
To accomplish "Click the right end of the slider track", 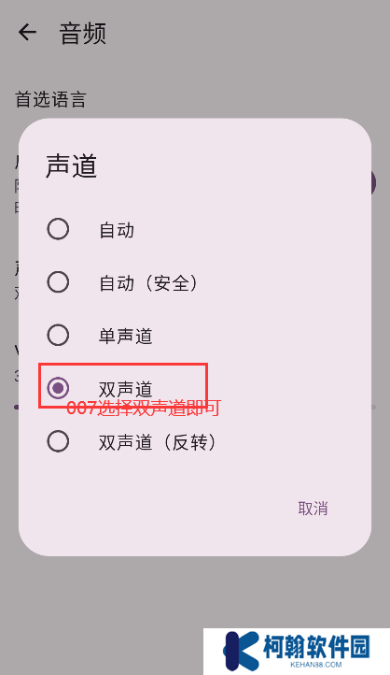I will pos(373,407).
